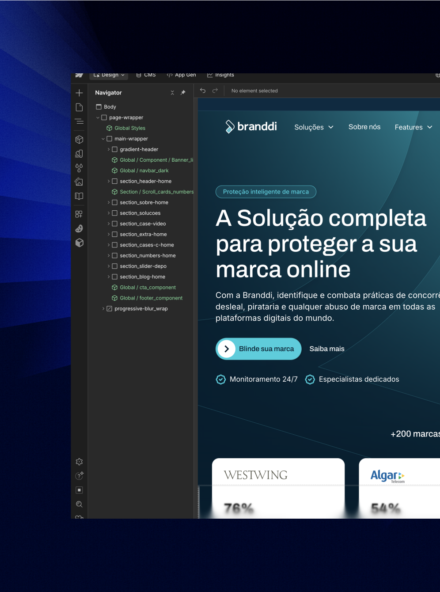Select the Westwing logo card
The image size is (440, 592).
pos(278,488)
